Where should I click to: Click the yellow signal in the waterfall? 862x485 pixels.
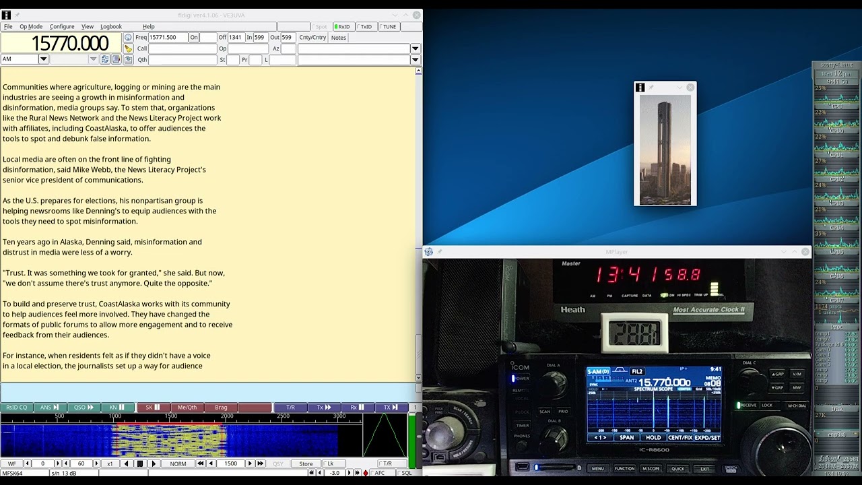click(x=168, y=441)
